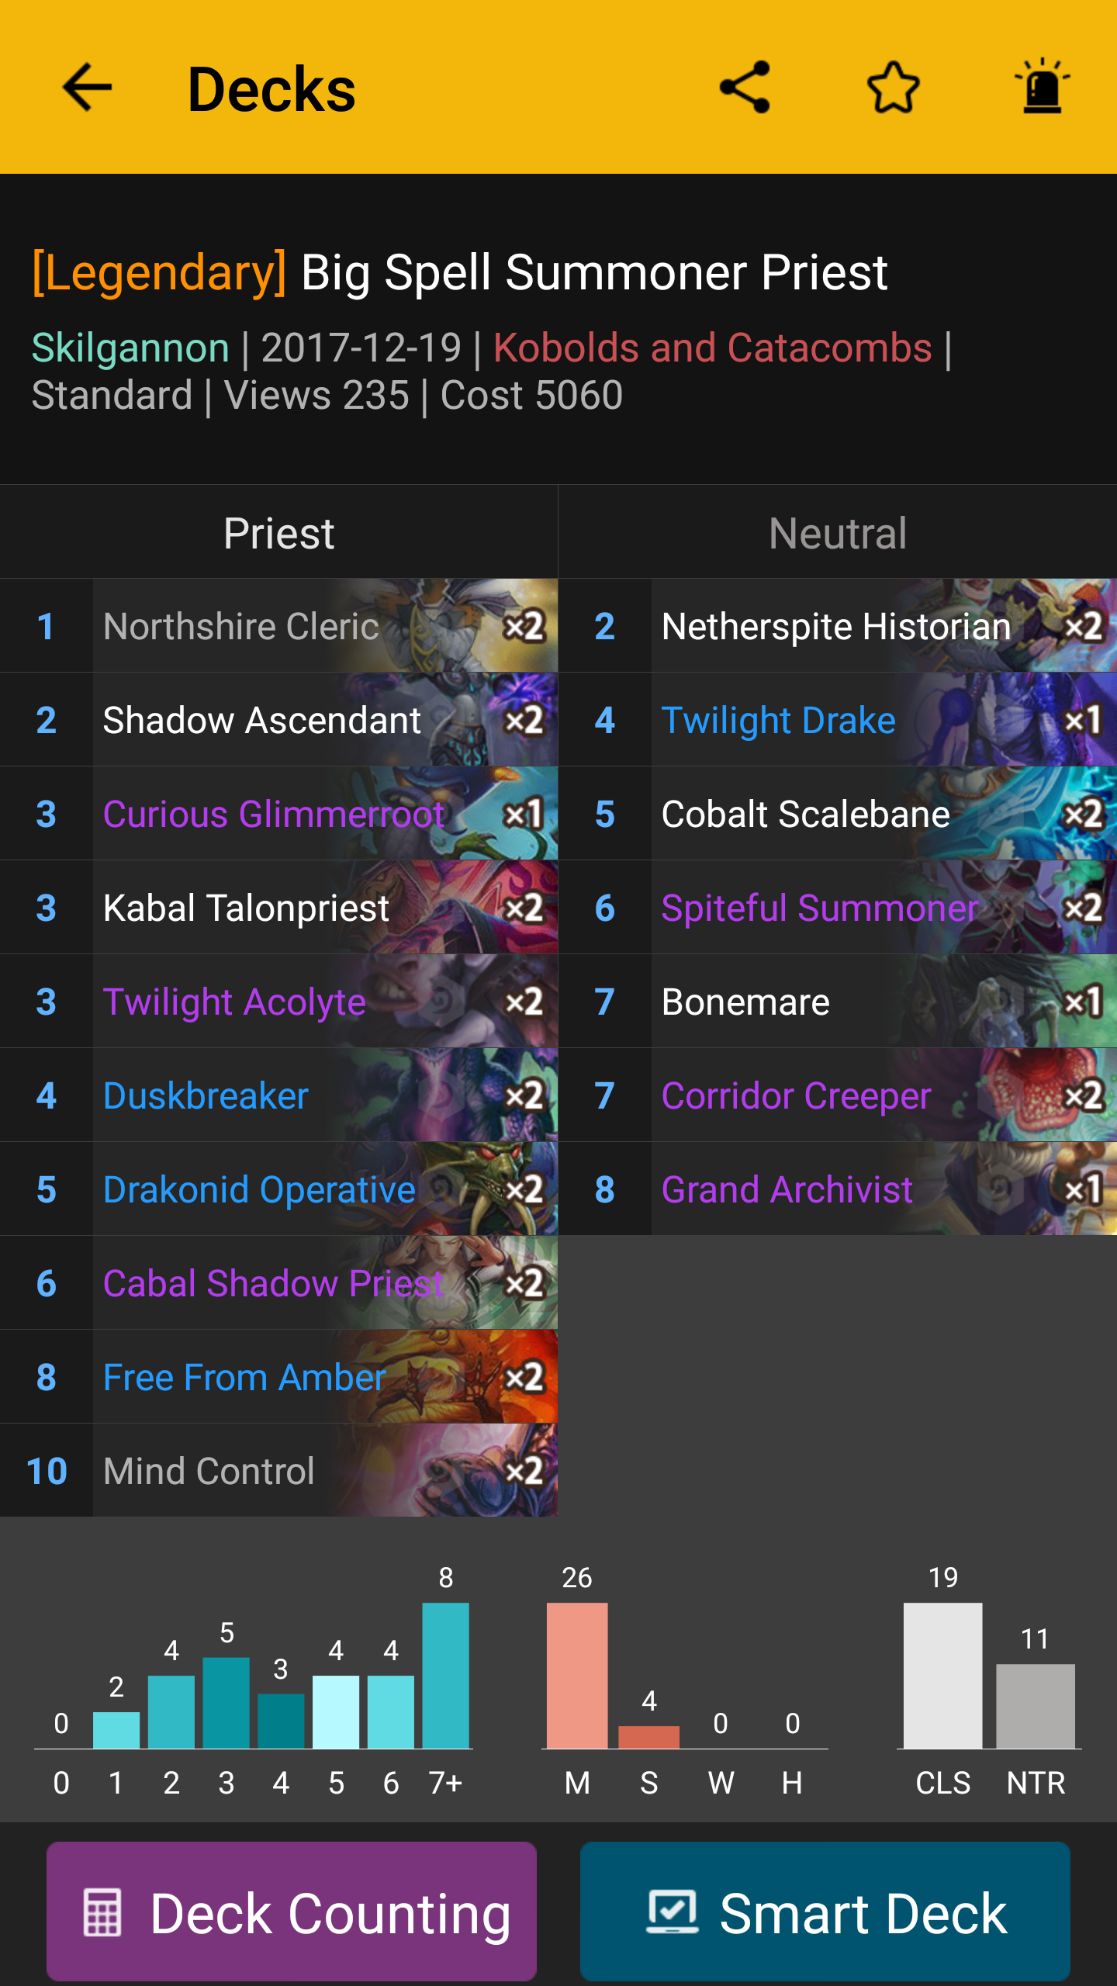Select the Neutral column header
The image size is (1117, 1986).
(838, 533)
